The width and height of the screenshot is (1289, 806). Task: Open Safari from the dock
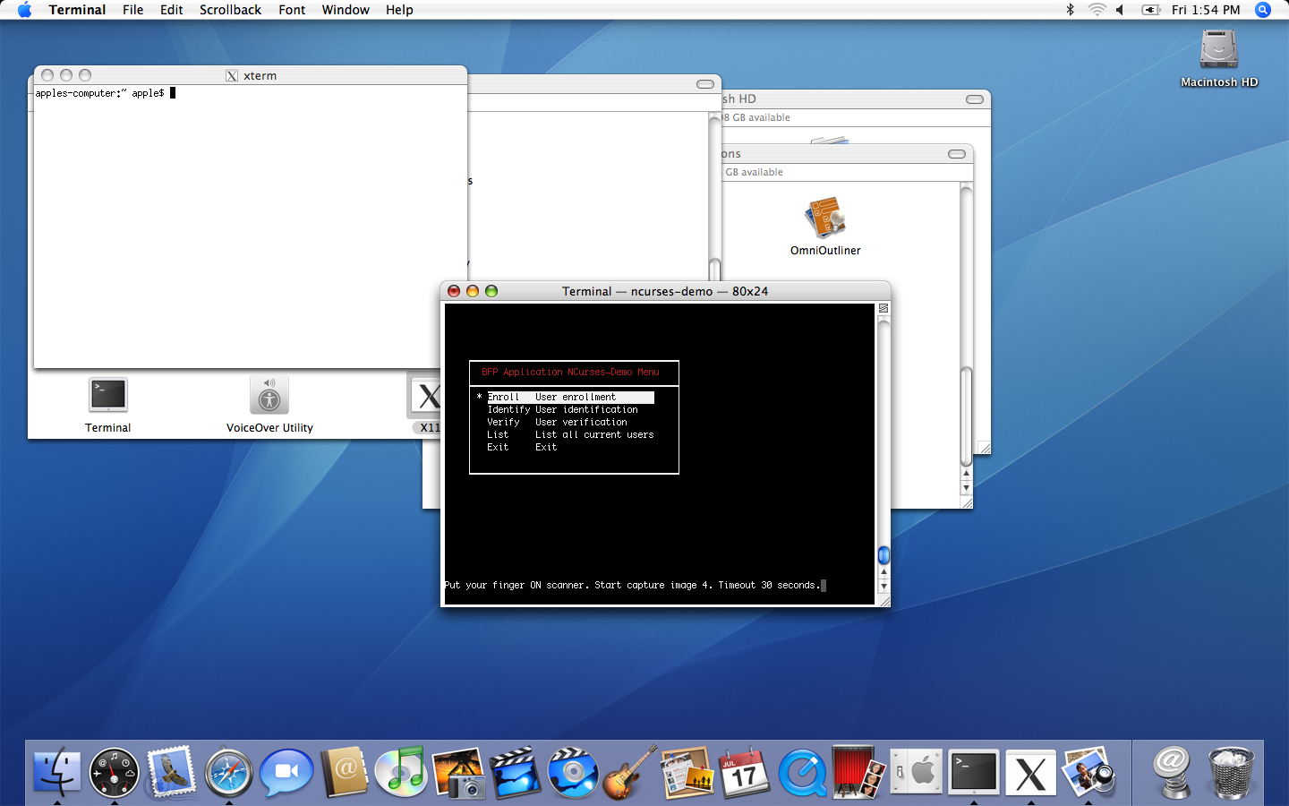pos(228,772)
